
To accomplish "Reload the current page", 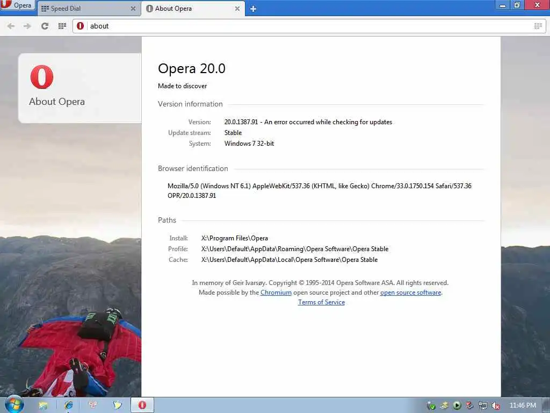I will (x=45, y=26).
